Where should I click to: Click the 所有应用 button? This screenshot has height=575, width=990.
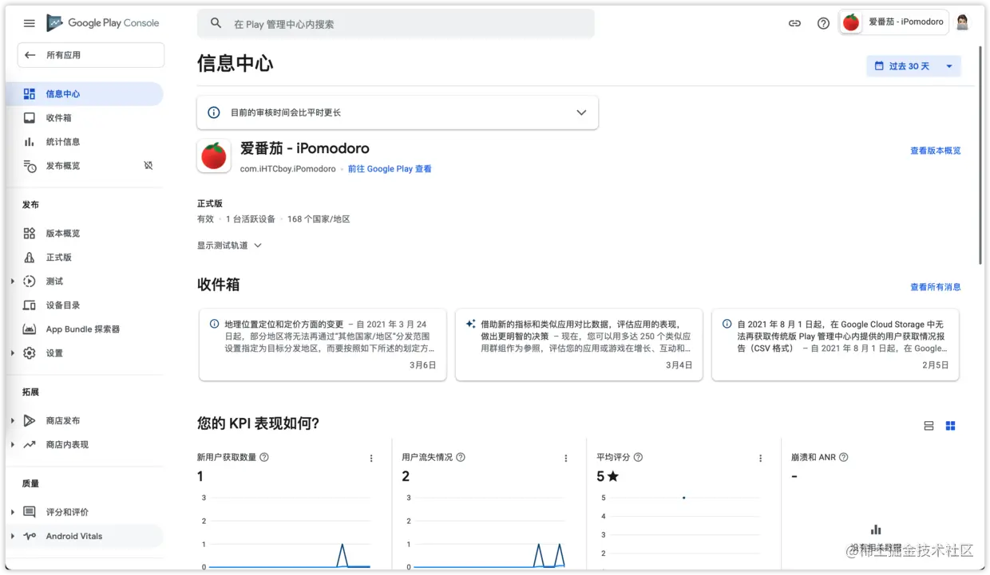pyautogui.click(x=91, y=55)
